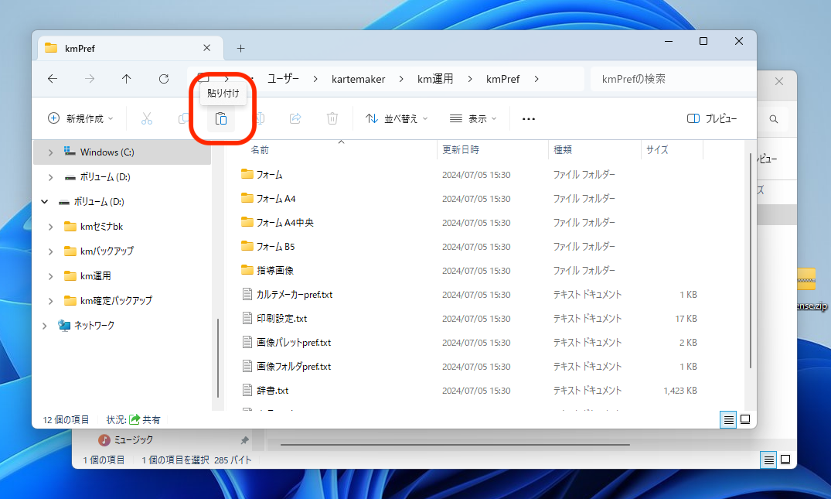This screenshot has width=831, height=499.
Task: Switch to details view in status bar
Action: [x=728, y=419]
